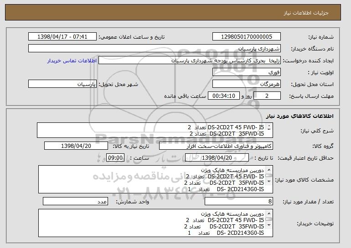Screen dimensions: 351x248
Task: Click the label مهلت ارسال پاسخ
Action: (311, 96)
